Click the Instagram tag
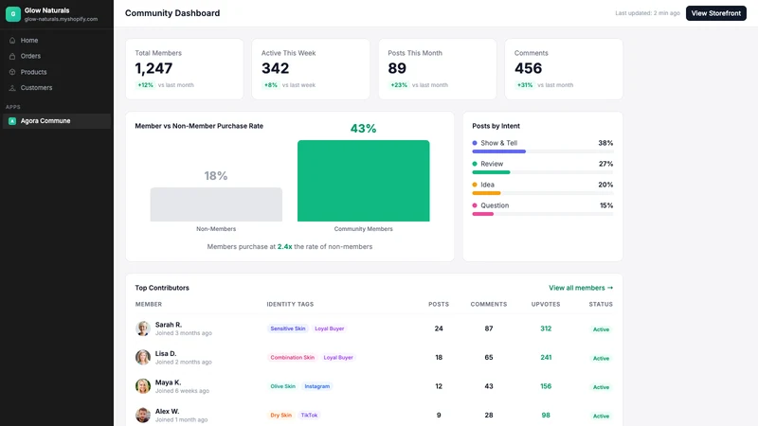Viewport: 758px width, 426px height. 317,386
